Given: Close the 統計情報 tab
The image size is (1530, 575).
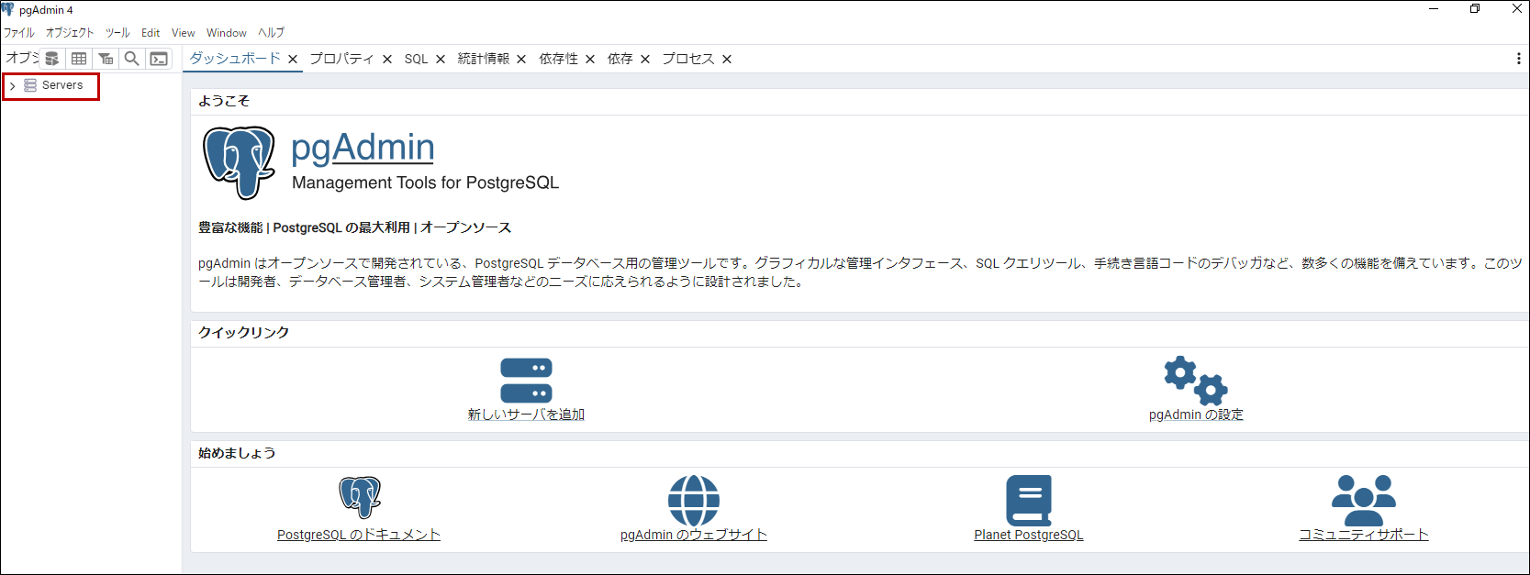Looking at the screenshot, I should pos(521,59).
